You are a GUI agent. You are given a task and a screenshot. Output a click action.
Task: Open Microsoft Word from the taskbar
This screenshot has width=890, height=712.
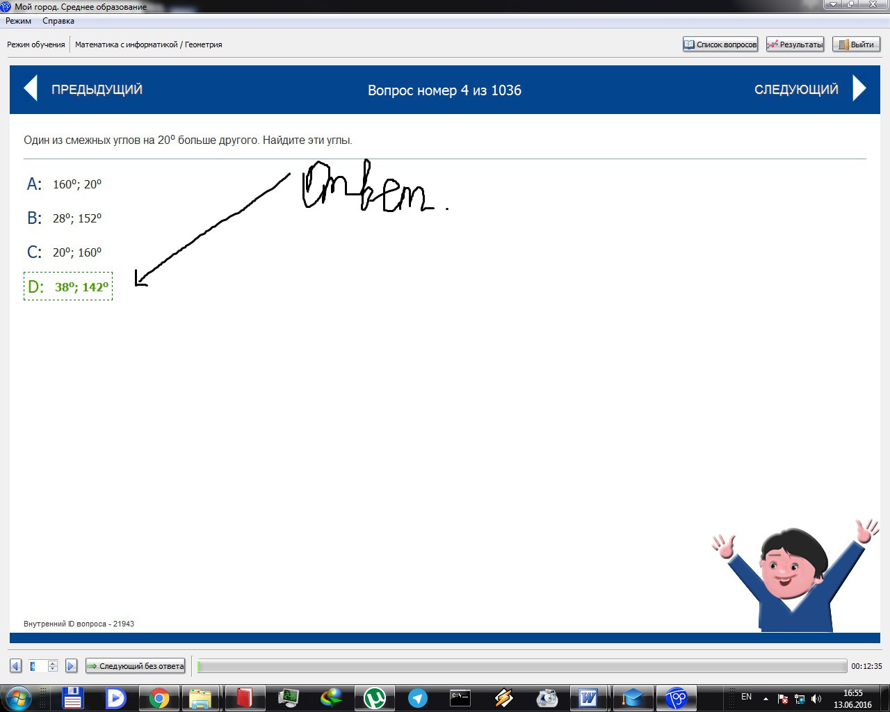point(588,697)
